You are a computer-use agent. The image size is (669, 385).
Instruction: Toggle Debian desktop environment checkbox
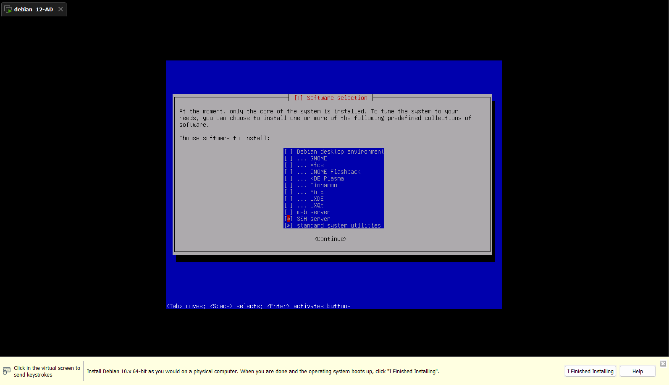click(x=289, y=152)
